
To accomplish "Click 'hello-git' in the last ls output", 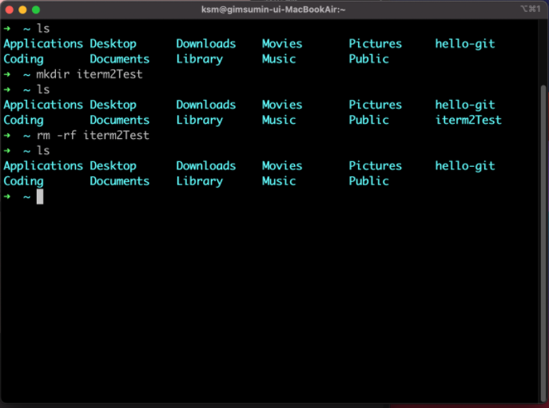I will click(465, 166).
